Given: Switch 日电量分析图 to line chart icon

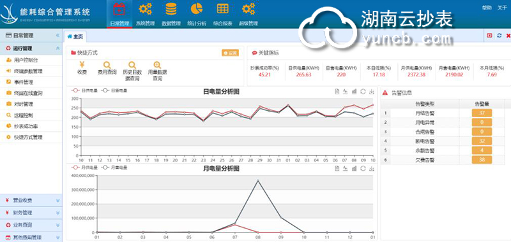Looking at the screenshot, I should click(x=346, y=92).
